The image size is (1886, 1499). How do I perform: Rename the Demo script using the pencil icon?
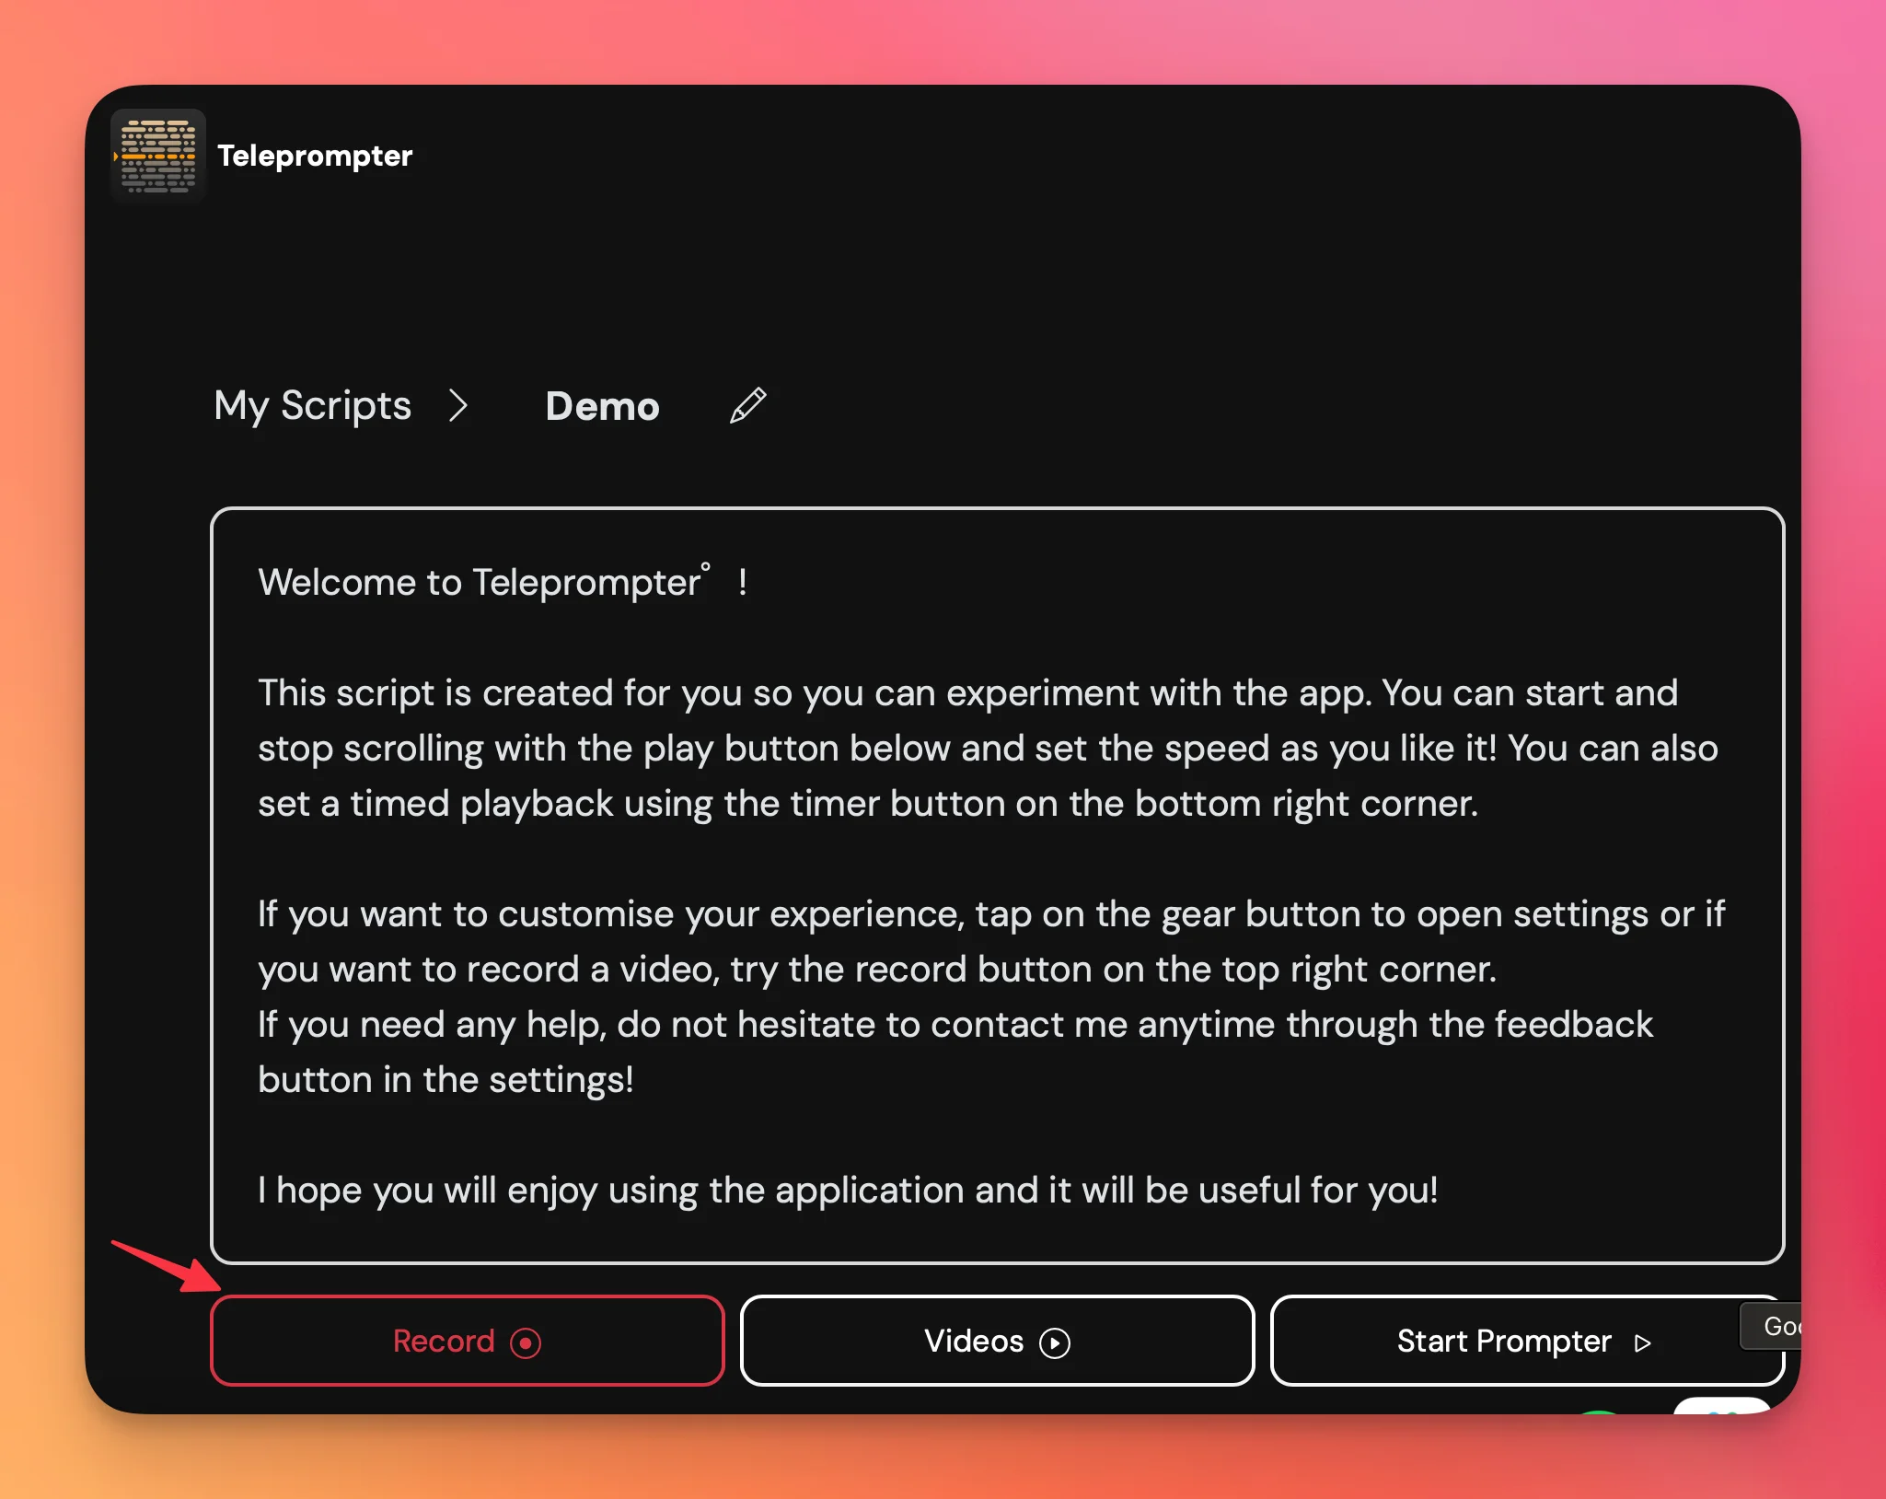click(x=747, y=406)
